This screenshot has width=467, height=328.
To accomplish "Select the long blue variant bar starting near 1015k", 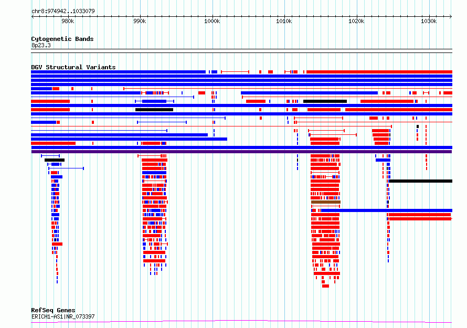I will tap(387, 210).
